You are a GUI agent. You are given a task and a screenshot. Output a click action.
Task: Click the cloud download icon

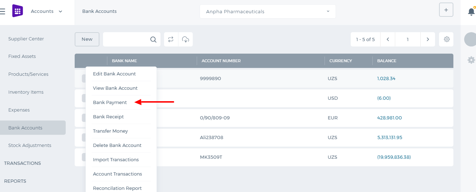[186, 39]
